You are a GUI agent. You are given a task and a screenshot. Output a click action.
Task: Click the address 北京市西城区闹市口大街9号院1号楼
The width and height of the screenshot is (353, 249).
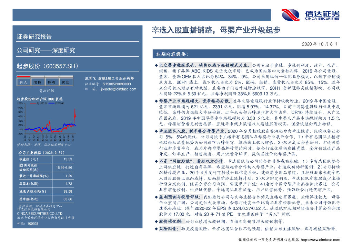(46, 218)
